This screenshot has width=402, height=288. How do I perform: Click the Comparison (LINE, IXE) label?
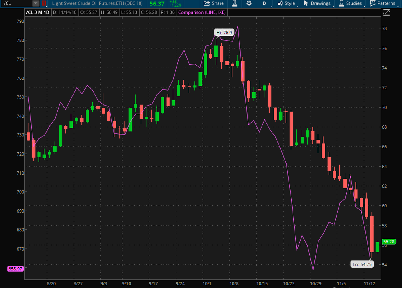point(202,12)
